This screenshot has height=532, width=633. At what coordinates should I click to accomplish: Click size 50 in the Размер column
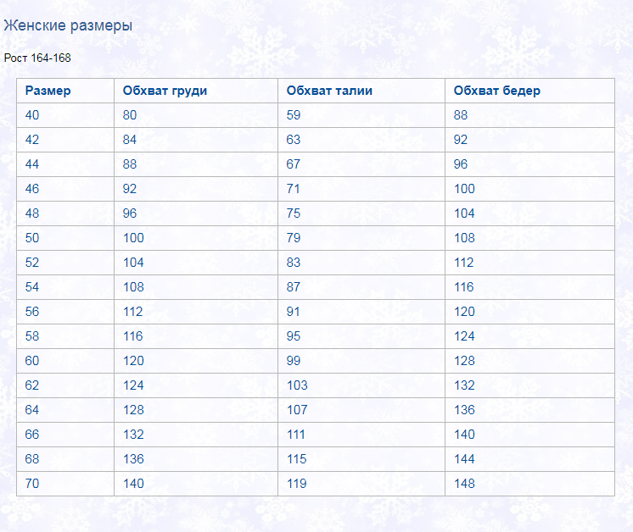click(32, 238)
